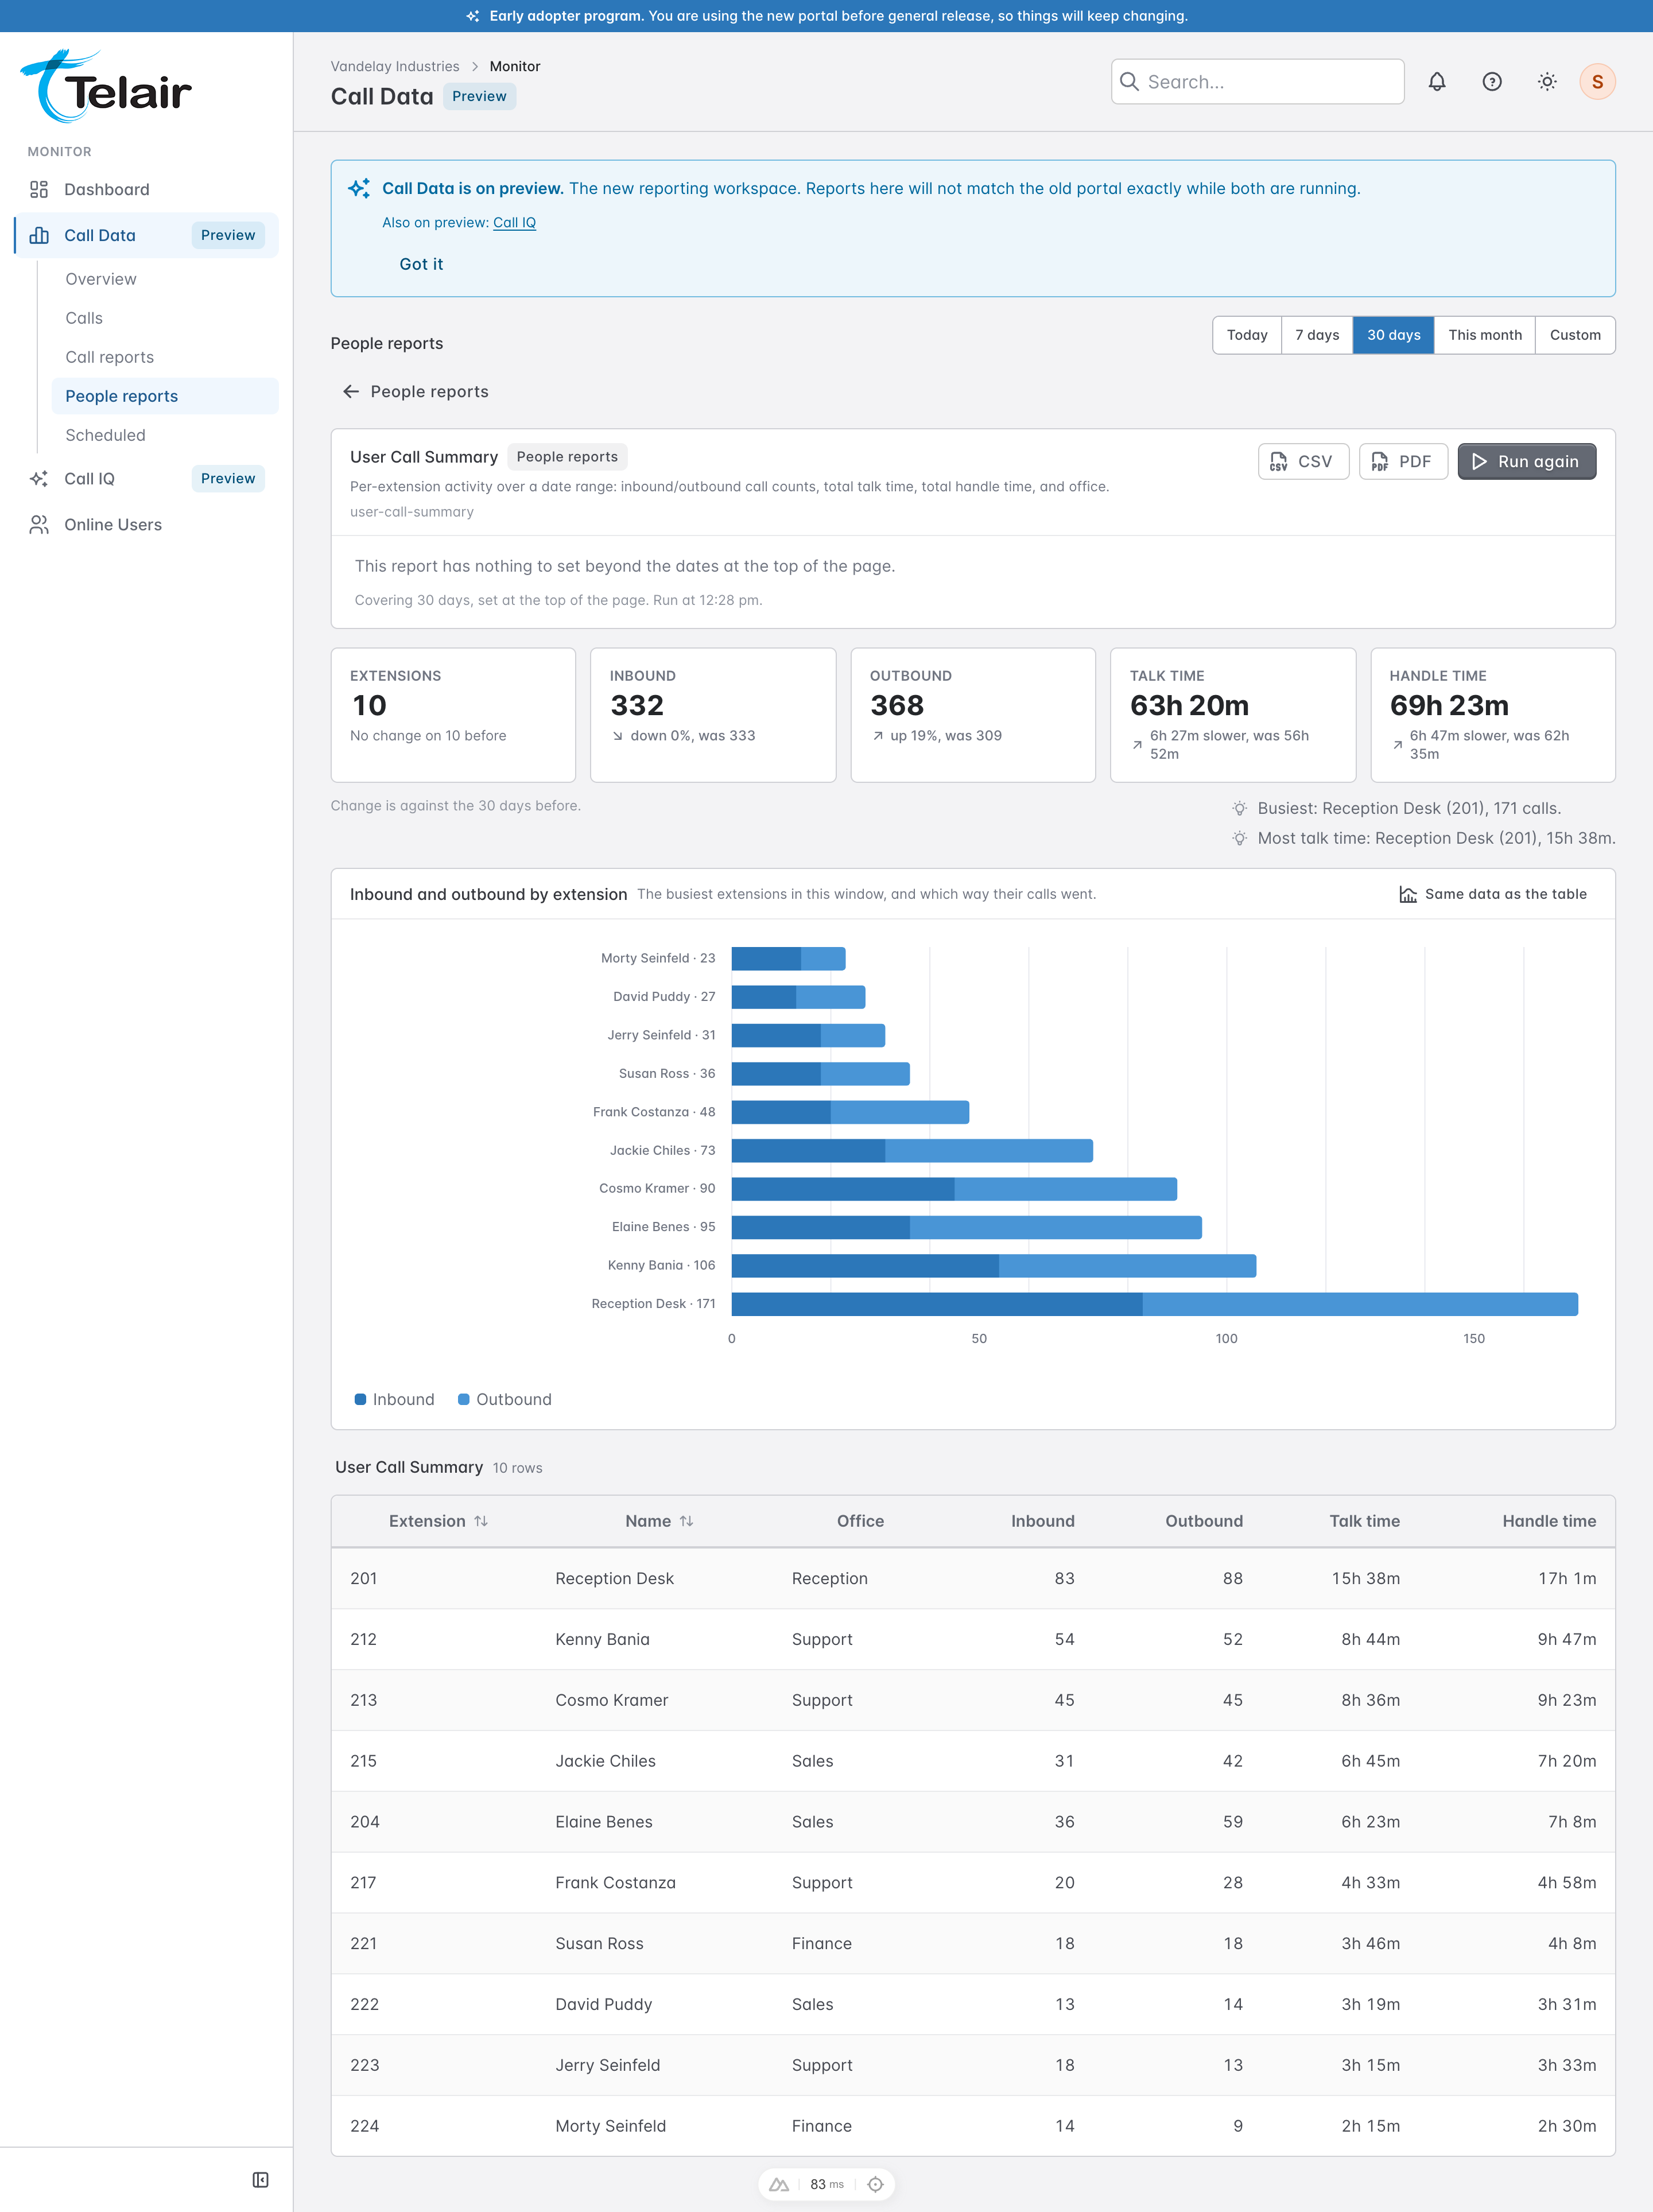Screen dimensions: 1653x2212
Task: Click the Outbound 368 summary card
Action: [x=973, y=715]
